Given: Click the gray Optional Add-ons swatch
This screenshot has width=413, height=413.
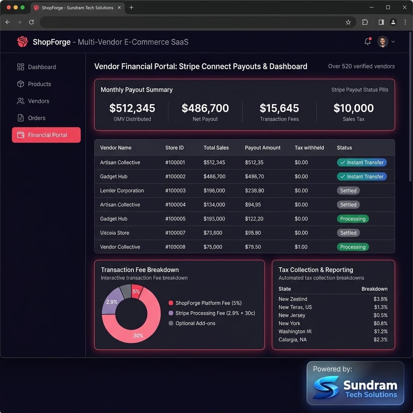Looking at the screenshot, I should pos(171,323).
